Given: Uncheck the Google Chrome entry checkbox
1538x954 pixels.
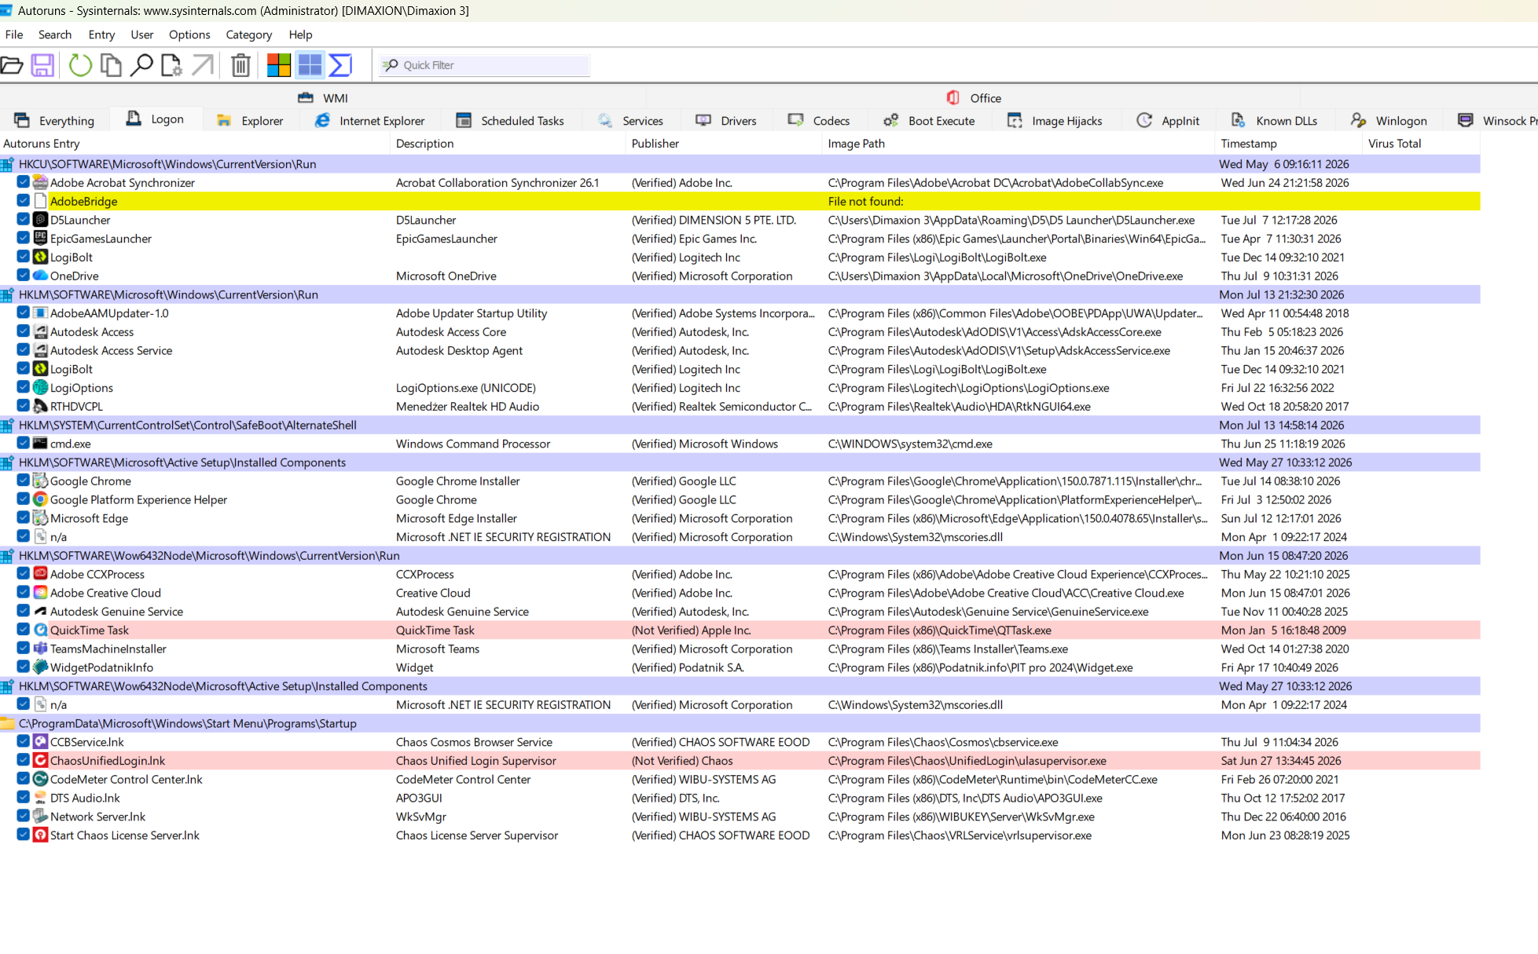Looking at the screenshot, I should click(23, 481).
